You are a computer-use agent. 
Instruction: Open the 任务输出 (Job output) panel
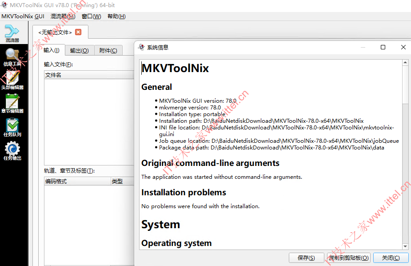coord(13,151)
